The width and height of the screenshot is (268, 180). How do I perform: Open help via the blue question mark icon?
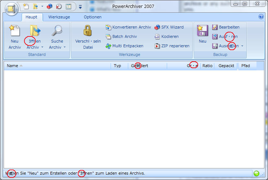(261, 17)
